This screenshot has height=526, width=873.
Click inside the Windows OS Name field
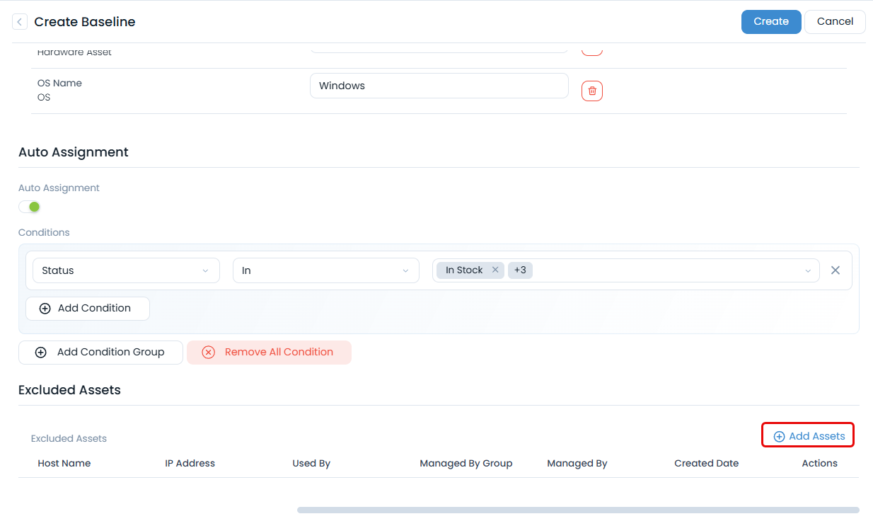[x=439, y=85]
